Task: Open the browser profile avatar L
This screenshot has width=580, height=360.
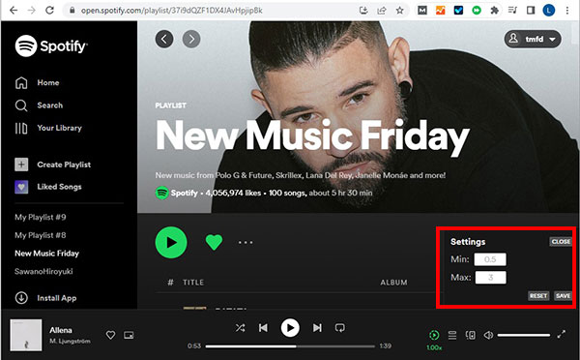Action: [x=548, y=11]
